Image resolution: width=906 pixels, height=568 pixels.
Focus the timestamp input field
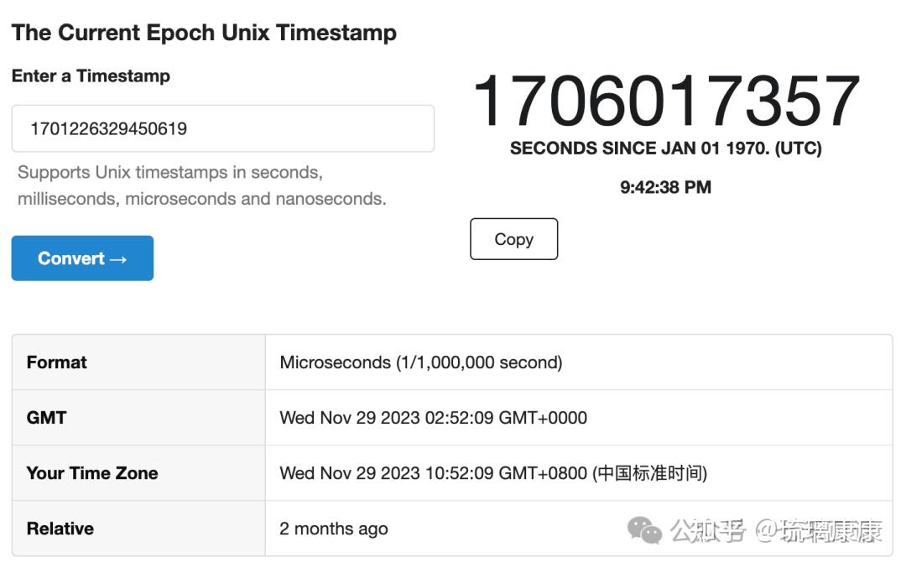(x=222, y=128)
